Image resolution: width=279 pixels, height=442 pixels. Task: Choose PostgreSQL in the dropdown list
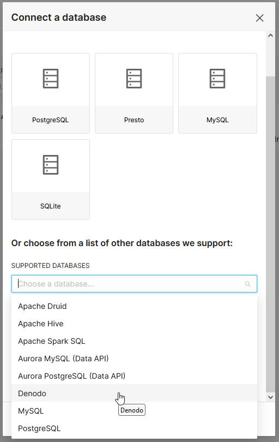coord(134,428)
